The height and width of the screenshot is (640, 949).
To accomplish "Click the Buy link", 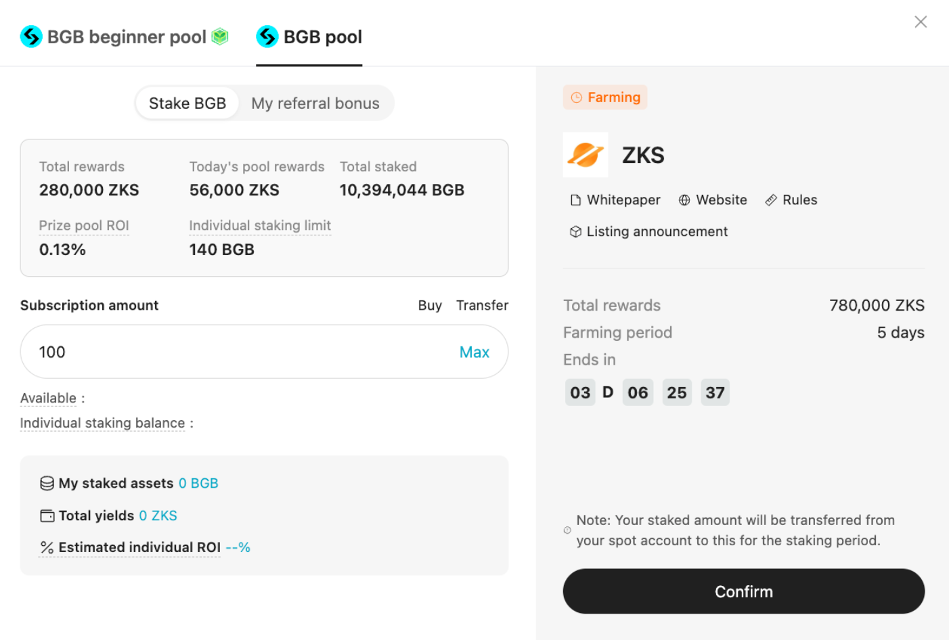I will (430, 305).
